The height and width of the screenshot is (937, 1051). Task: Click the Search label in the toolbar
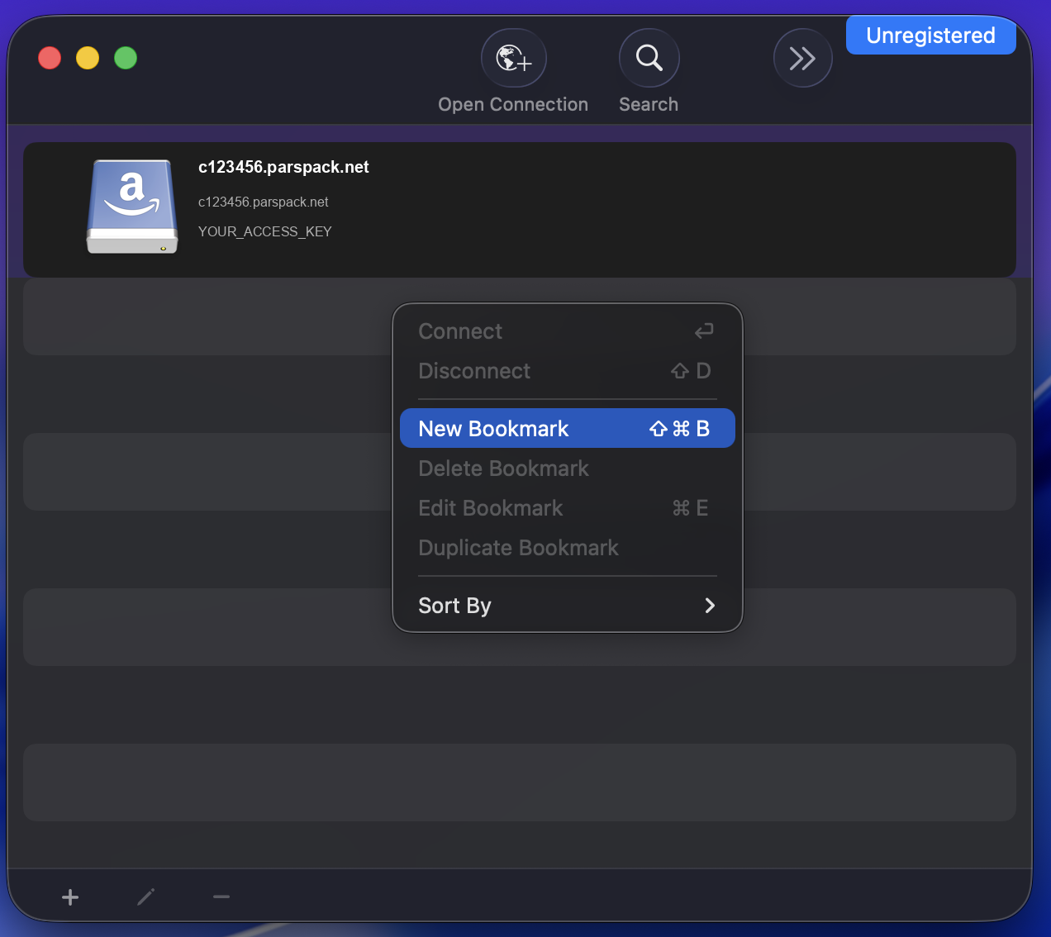coord(649,105)
